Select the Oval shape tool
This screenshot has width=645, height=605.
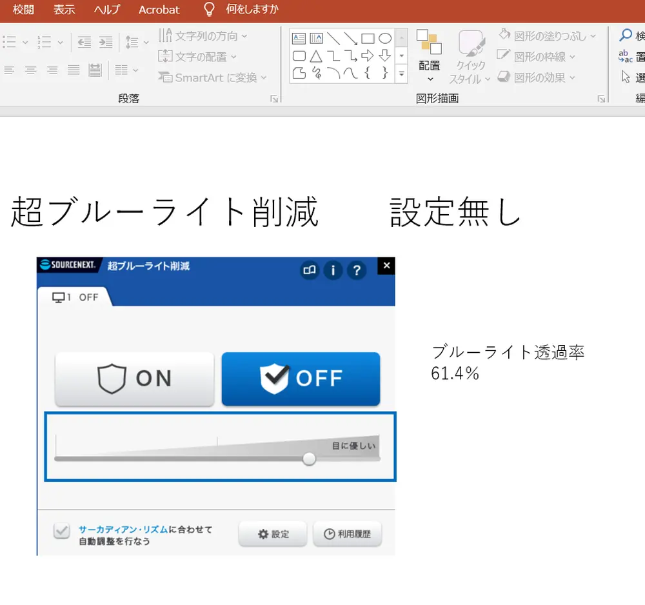click(x=385, y=39)
